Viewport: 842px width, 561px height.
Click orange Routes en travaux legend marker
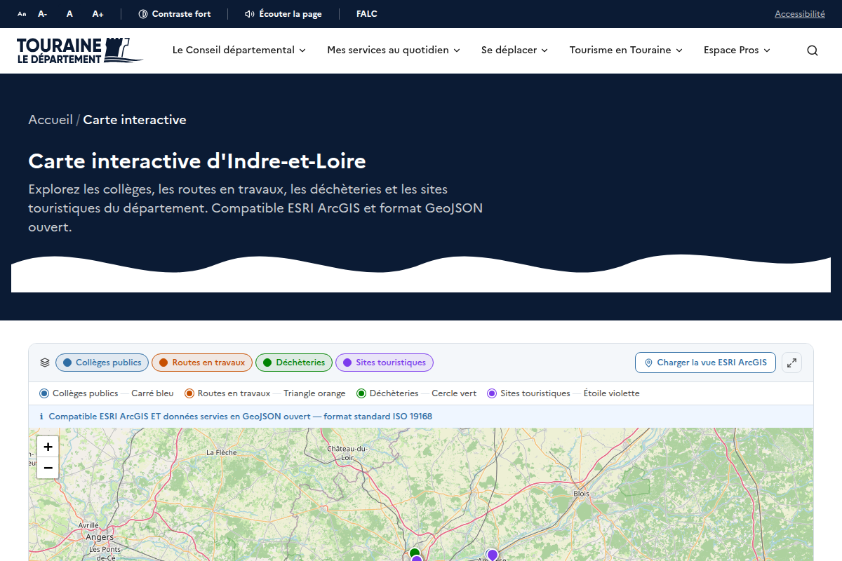point(189,393)
